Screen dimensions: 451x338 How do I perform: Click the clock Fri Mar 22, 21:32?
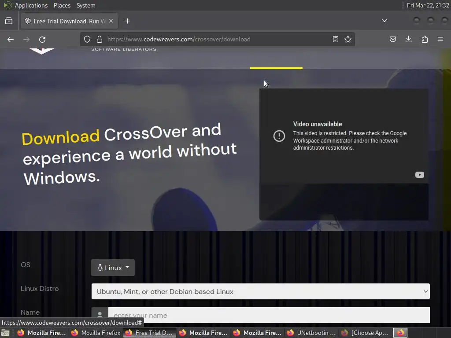click(x=428, y=5)
